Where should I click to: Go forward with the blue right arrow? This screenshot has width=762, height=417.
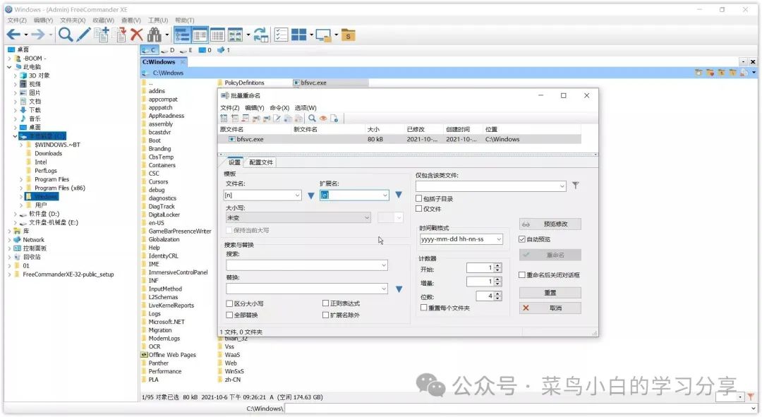[x=38, y=35]
